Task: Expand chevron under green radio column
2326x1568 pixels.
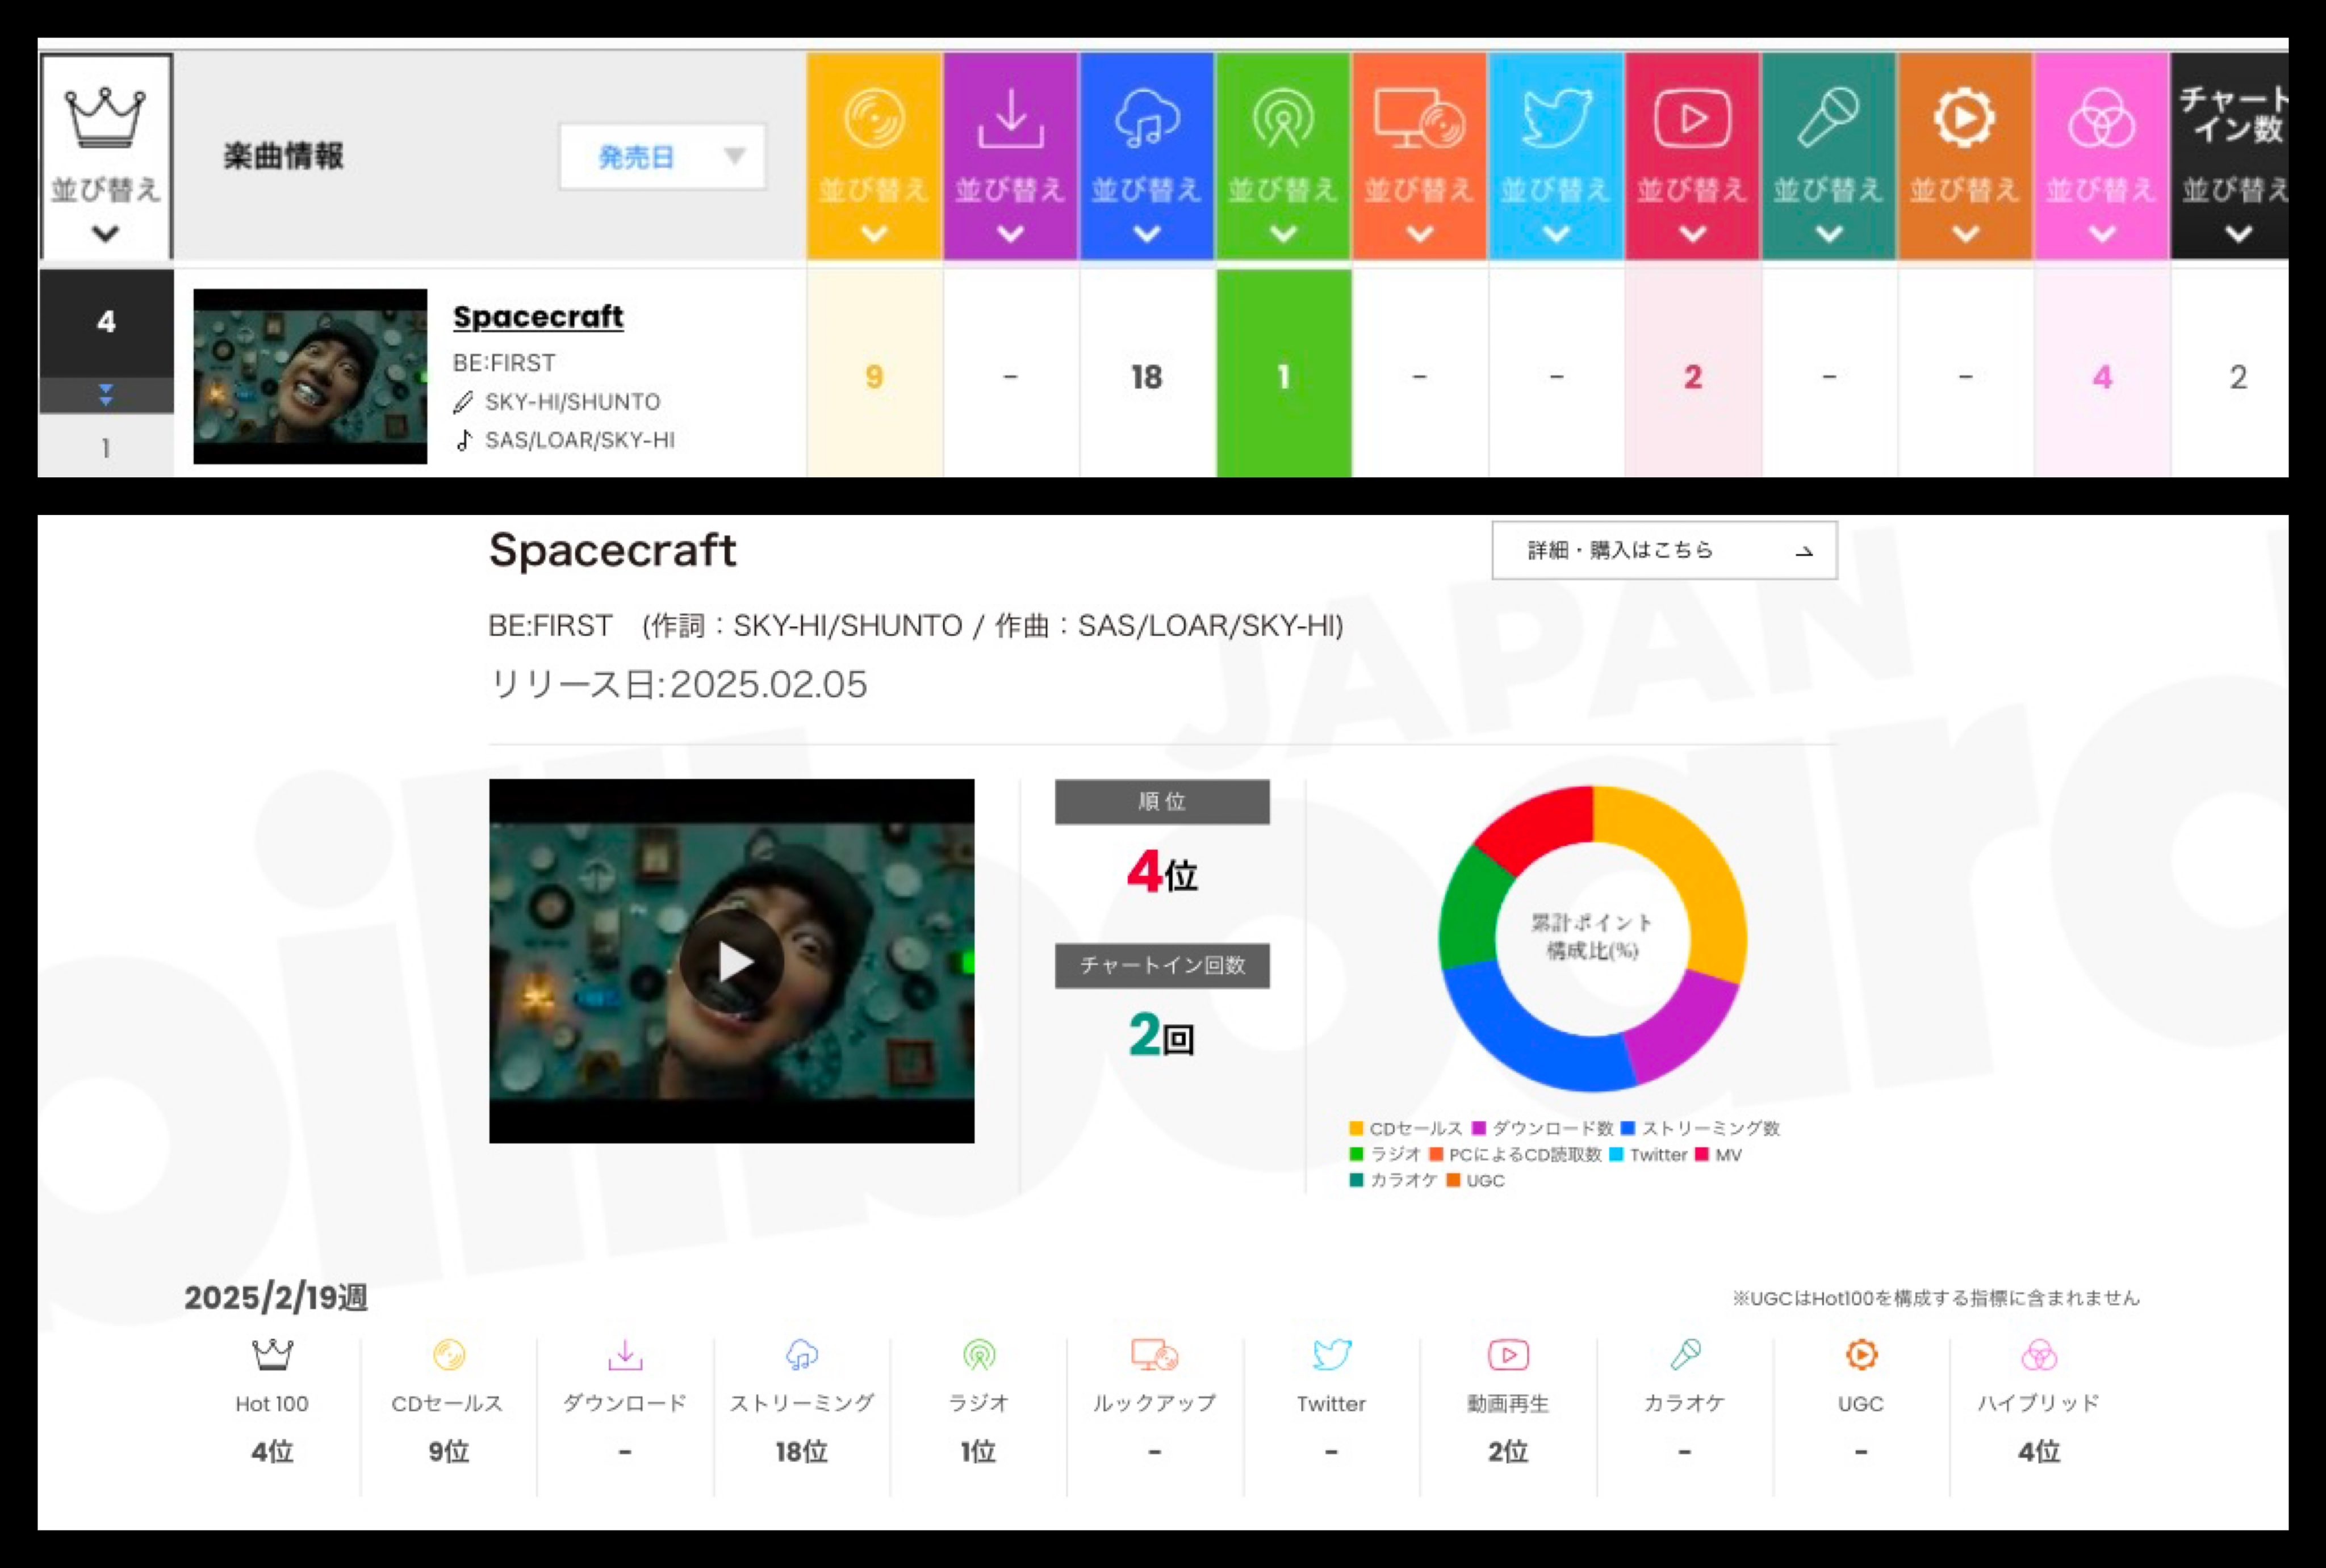Action: [x=1283, y=234]
